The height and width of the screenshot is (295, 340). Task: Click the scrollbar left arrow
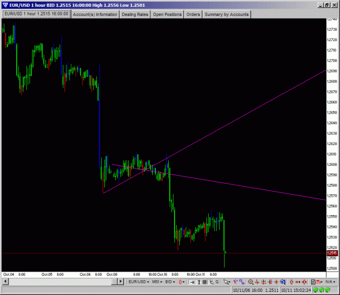[6, 281]
